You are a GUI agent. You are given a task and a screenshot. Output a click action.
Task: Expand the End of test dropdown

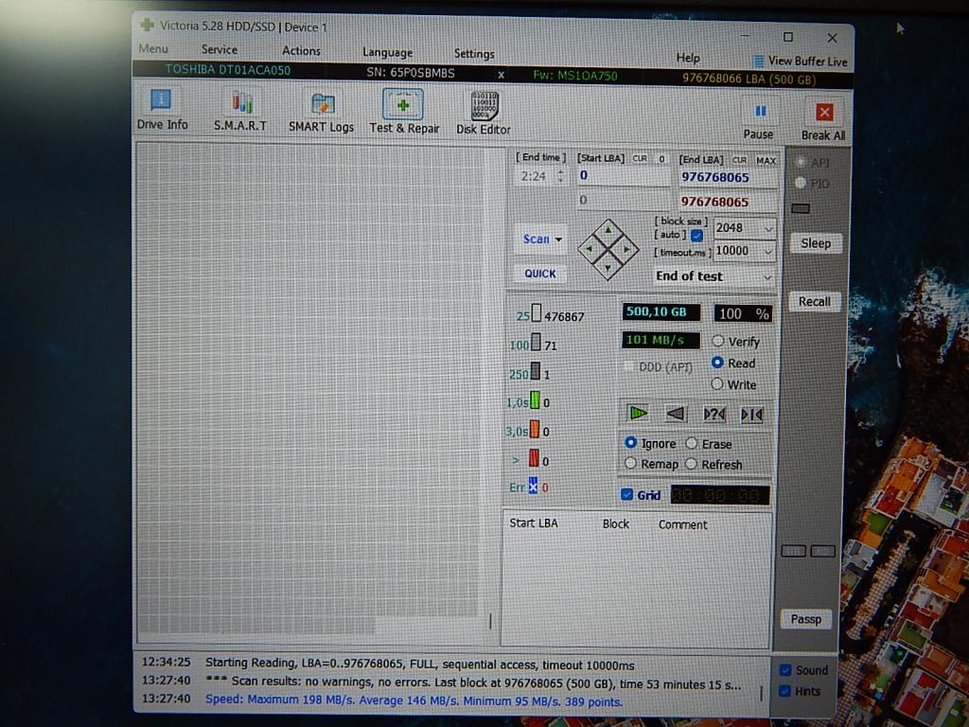[x=767, y=277]
